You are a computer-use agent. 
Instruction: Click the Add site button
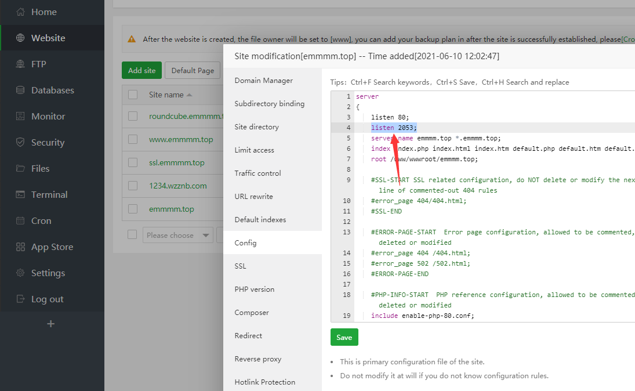tap(142, 70)
